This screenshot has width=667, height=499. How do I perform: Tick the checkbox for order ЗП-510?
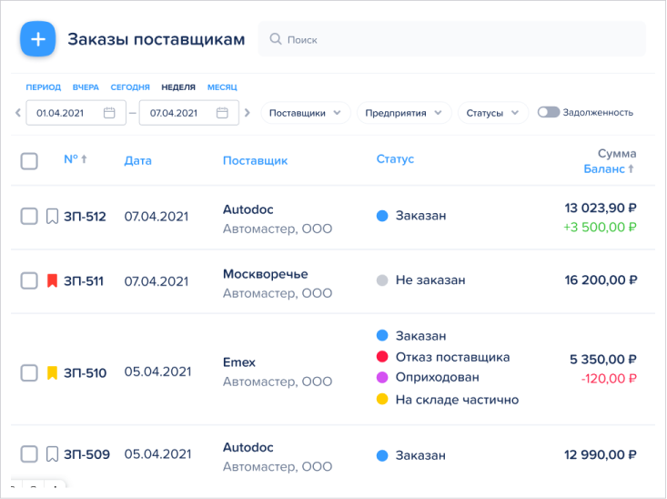coord(29,372)
